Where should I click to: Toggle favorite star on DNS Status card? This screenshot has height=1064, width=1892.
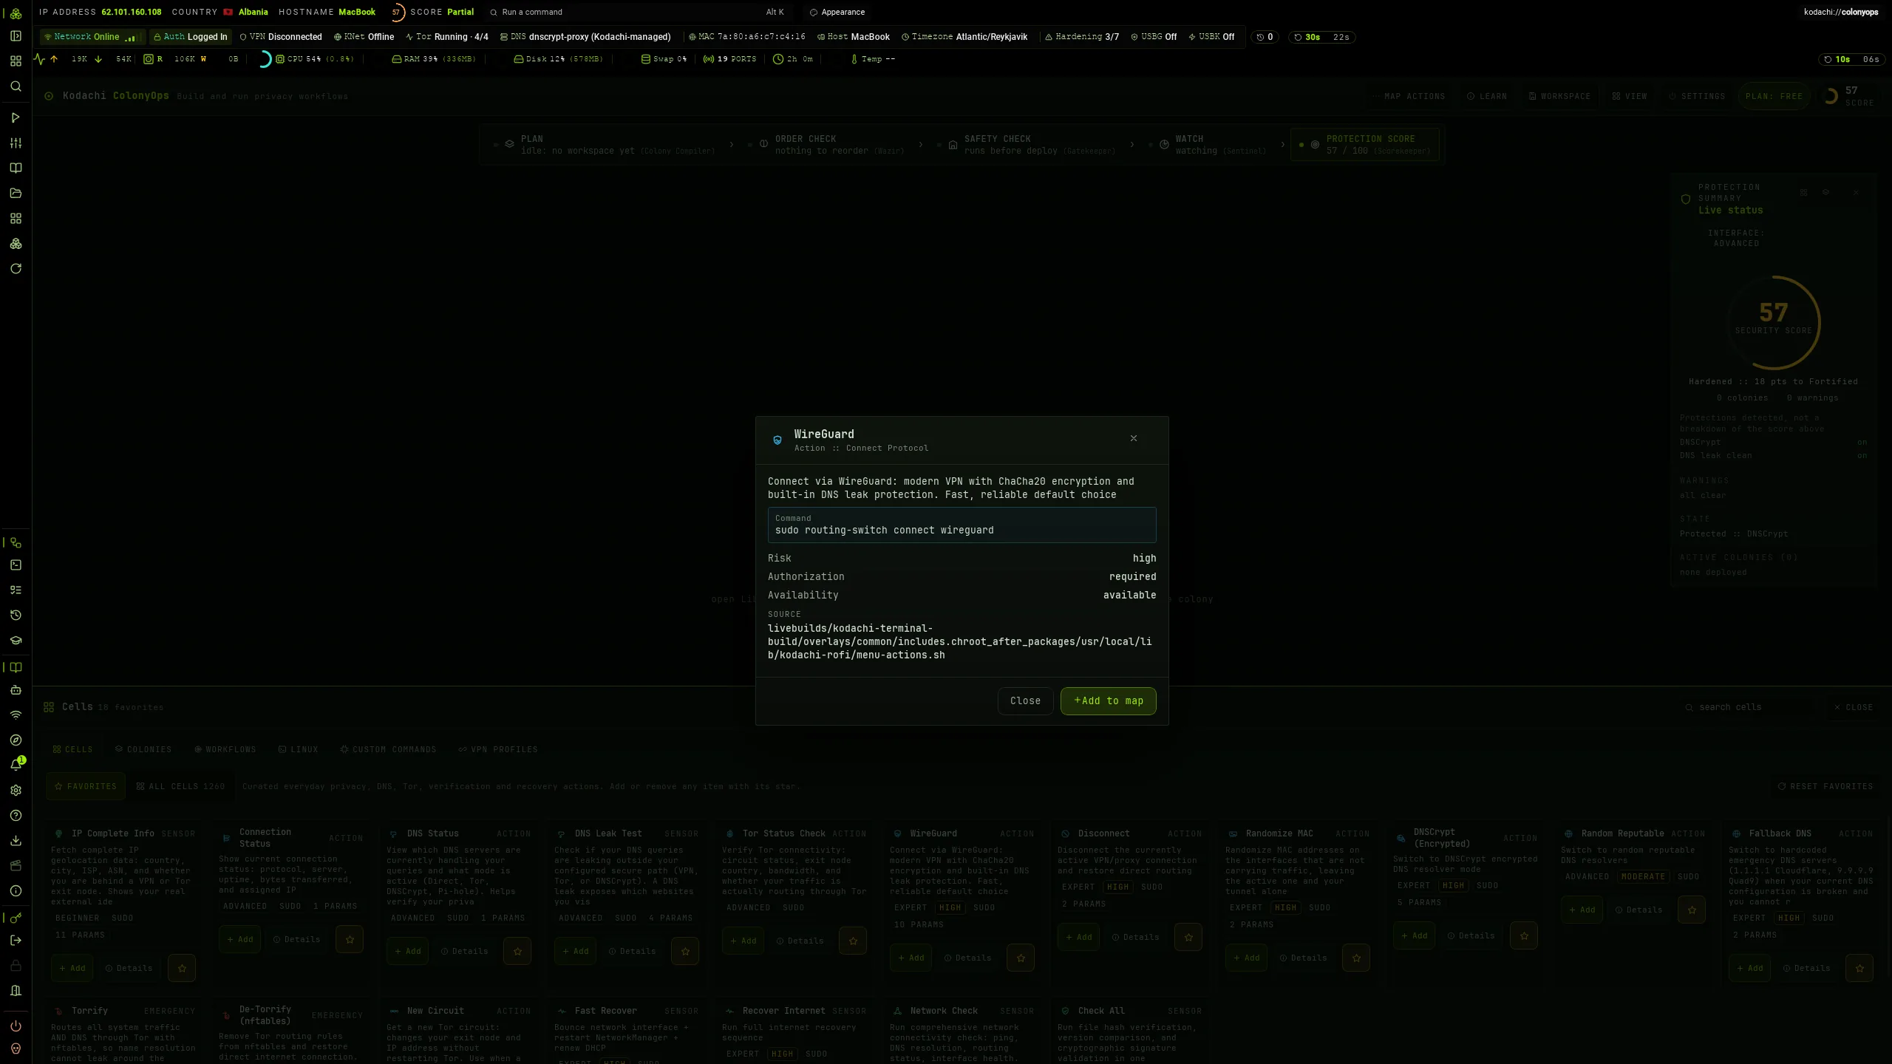coord(517,952)
